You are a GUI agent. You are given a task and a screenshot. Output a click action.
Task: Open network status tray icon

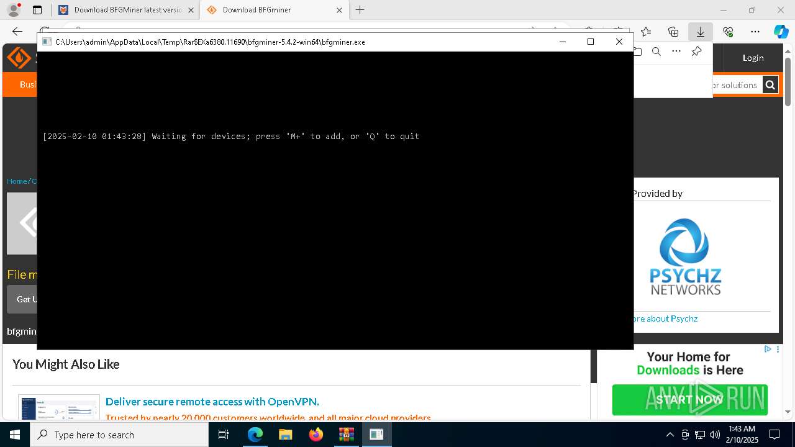pos(700,435)
